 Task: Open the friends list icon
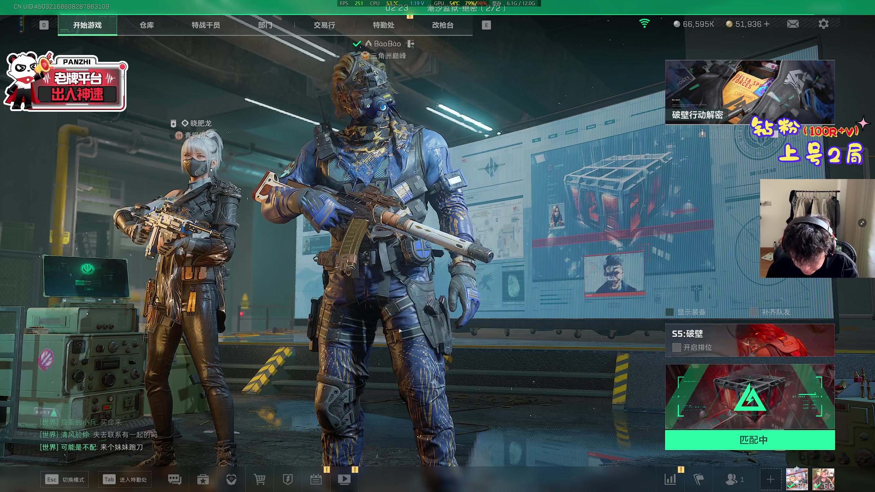pyautogui.click(x=735, y=480)
